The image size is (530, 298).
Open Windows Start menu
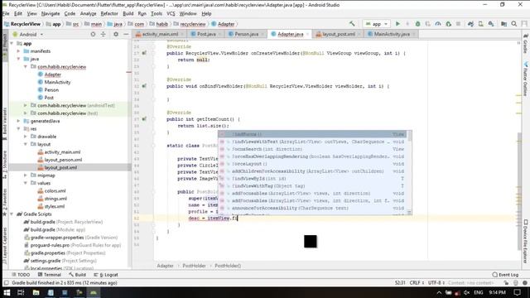7,292
